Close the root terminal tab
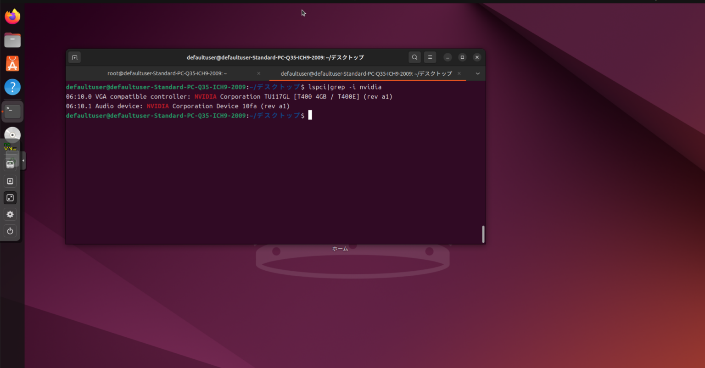This screenshot has height=368, width=705. pyautogui.click(x=258, y=73)
